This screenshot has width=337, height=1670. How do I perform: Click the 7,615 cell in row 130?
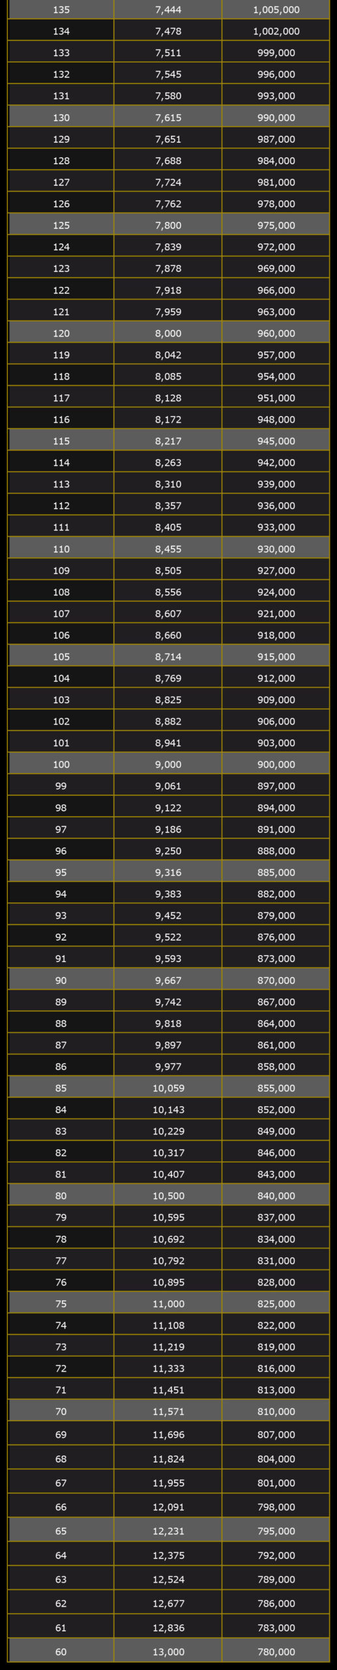[x=168, y=117]
